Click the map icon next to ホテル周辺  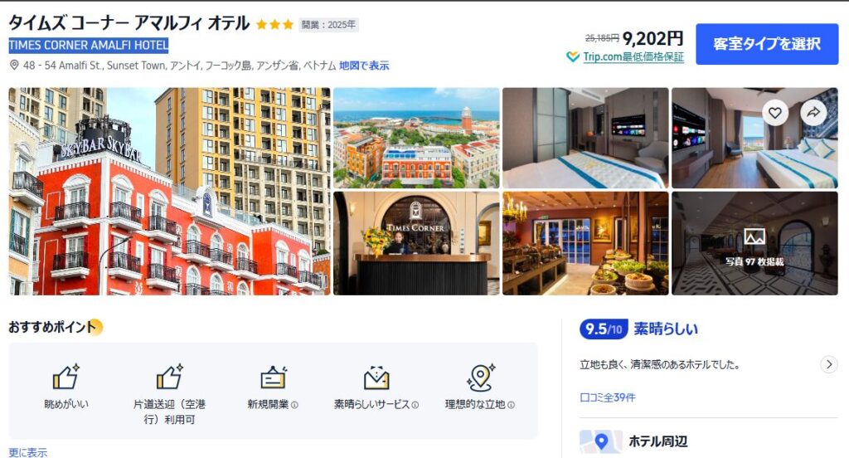pyautogui.click(x=601, y=441)
